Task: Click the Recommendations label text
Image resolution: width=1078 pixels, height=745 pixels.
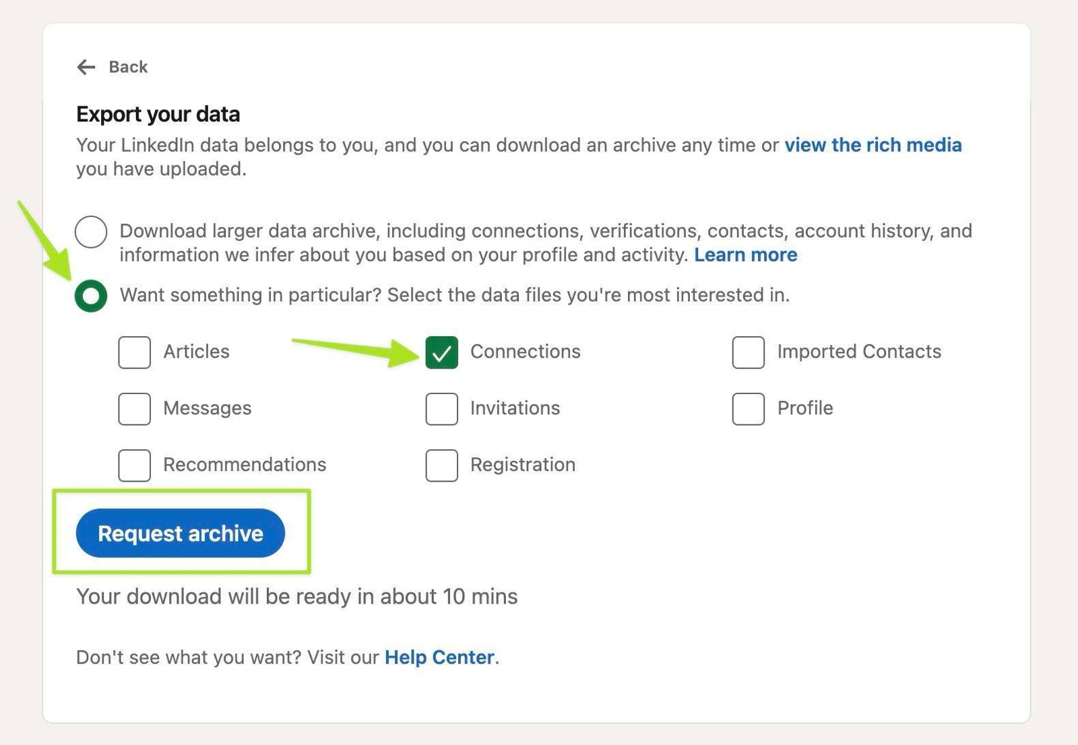Action: click(245, 465)
